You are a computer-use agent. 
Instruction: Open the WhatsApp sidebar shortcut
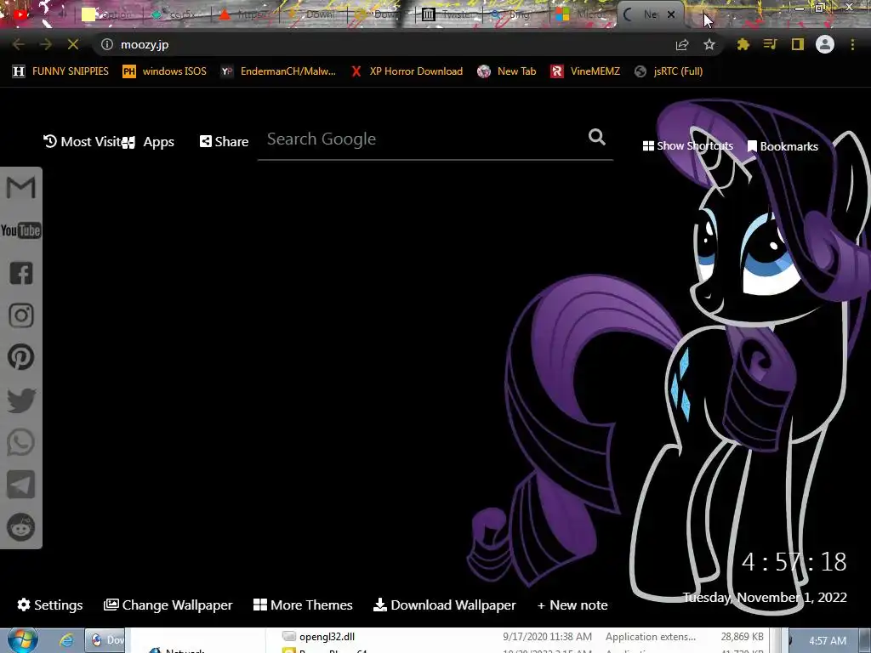click(21, 442)
